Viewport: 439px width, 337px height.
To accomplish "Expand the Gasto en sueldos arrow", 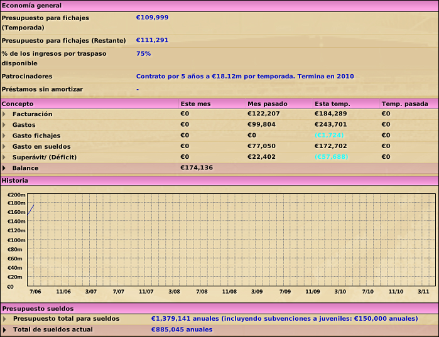I will 4,146.
